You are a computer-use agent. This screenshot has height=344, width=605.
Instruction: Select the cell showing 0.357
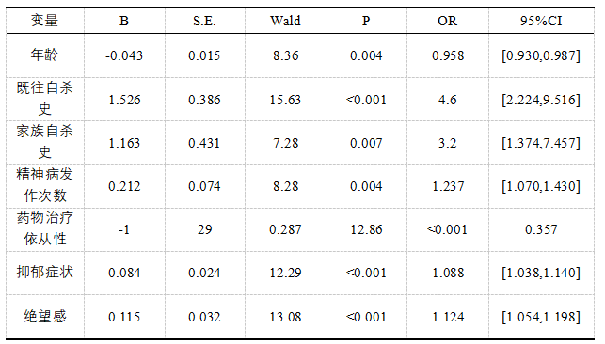541,229
